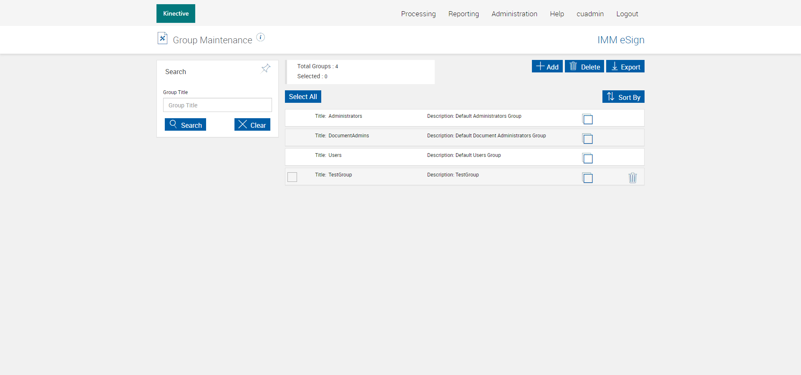Click the IMM eSign heading
This screenshot has width=801, height=375.
(621, 40)
